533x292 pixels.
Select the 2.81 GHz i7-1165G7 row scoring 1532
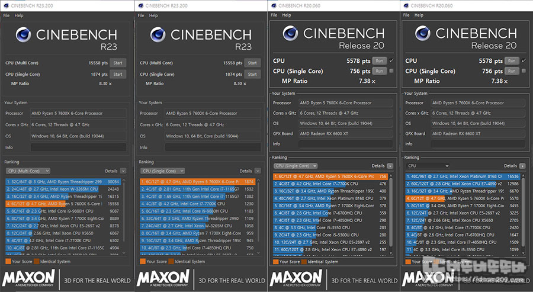point(197,189)
